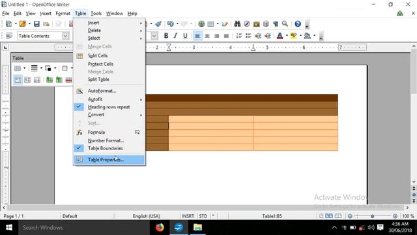Click Top vertical alignment icon in Table toolbar
The width and height of the screenshot is (417, 235).
coord(18,80)
